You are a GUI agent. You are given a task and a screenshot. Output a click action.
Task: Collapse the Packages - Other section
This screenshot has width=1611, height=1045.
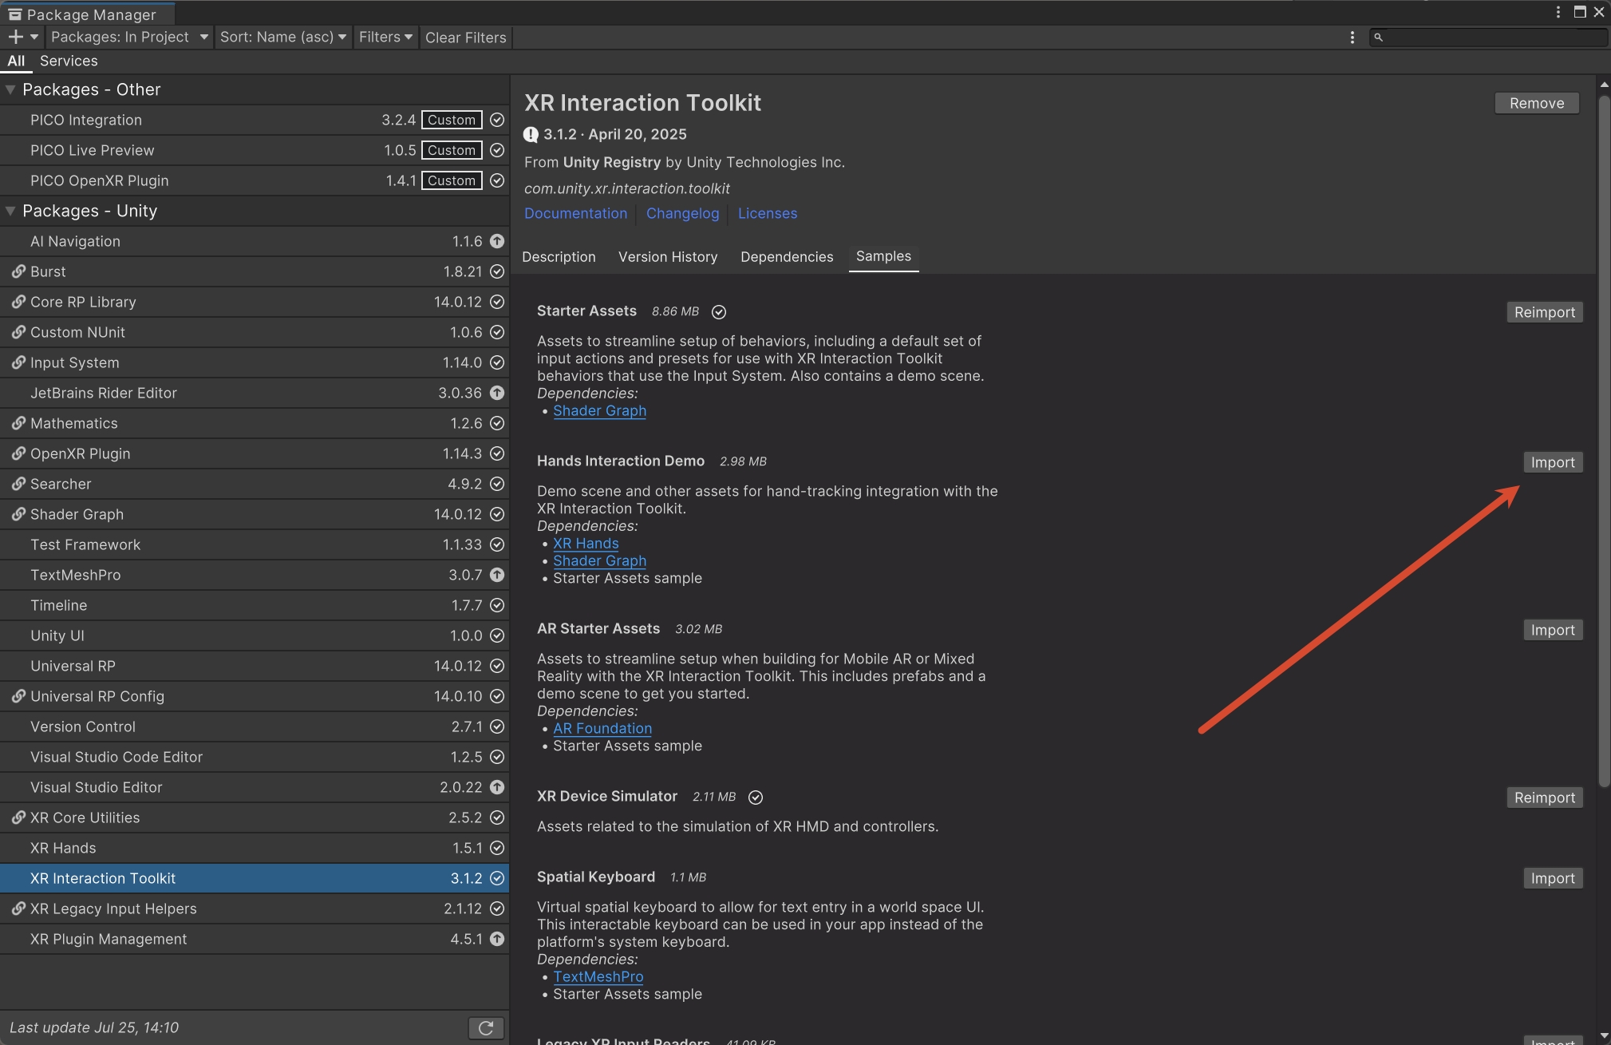click(10, 89)
